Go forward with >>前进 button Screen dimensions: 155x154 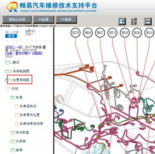[66, 19]
